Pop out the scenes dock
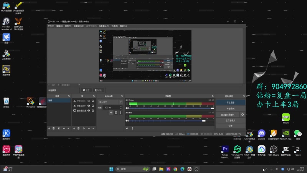 69,96
